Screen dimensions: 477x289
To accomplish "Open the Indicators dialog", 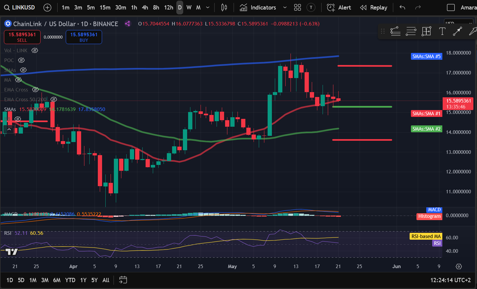I will coord(258,8).
